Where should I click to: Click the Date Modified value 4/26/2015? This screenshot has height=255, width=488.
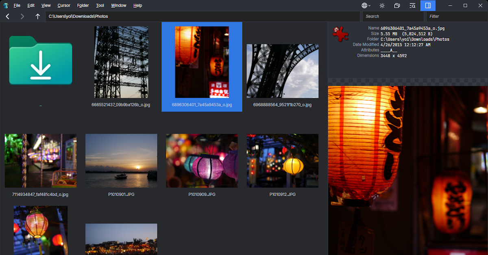tap(405, 45)
